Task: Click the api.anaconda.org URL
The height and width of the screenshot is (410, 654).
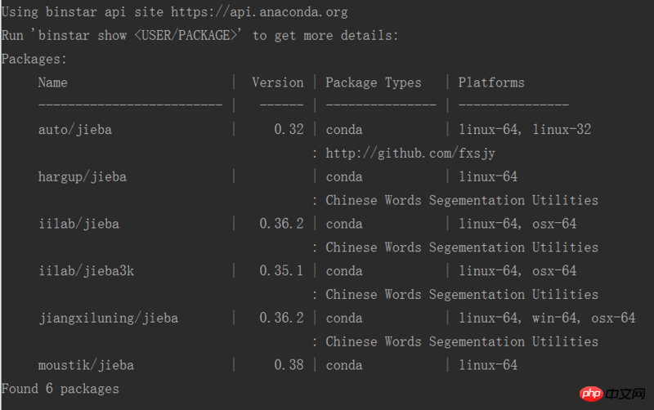Action: pos(259,12)
